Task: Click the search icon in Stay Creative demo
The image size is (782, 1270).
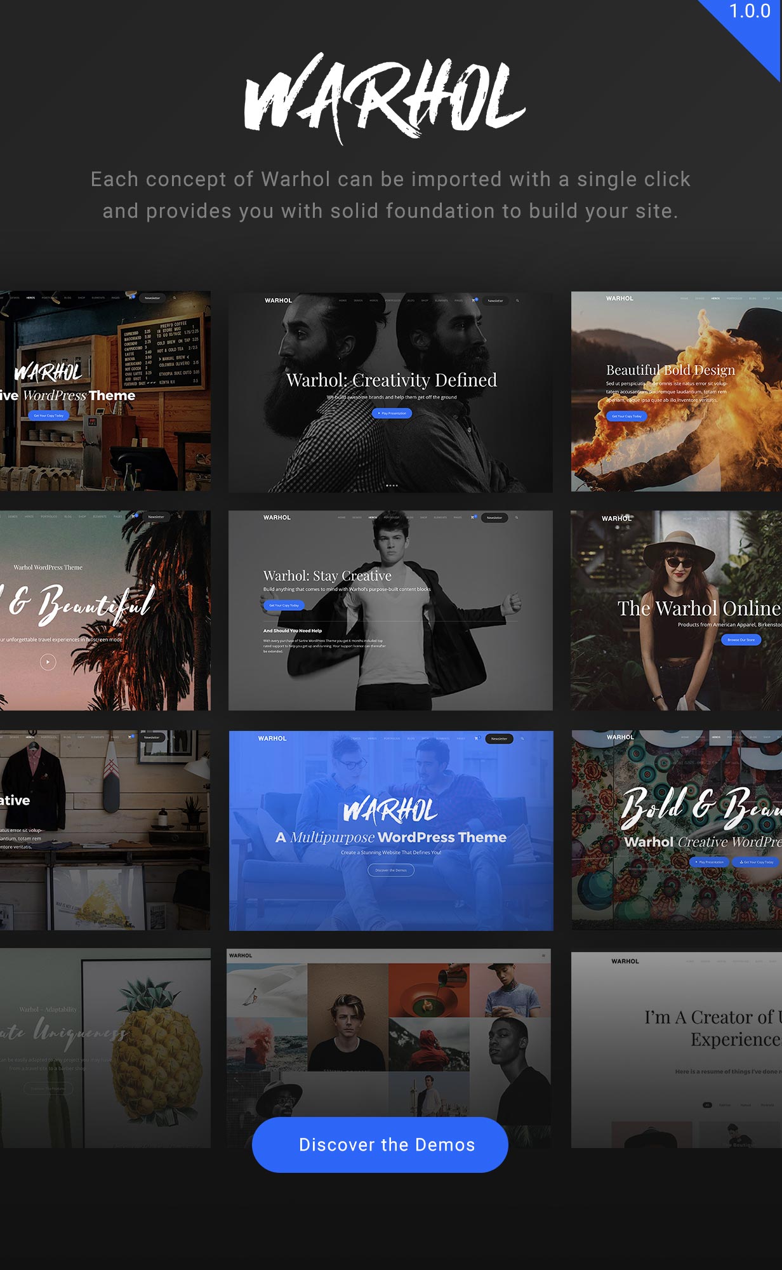Action: click(x=517, y=518)
